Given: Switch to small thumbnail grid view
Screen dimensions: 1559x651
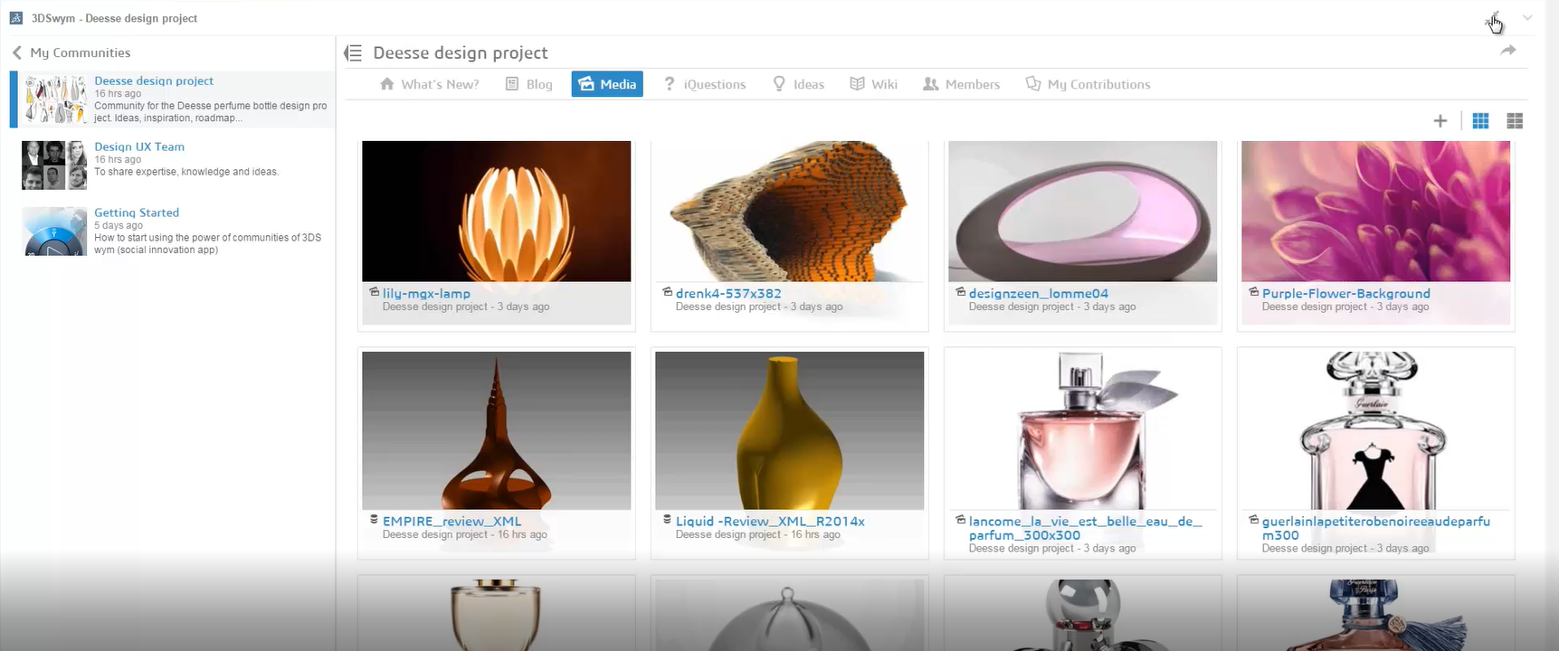Looking at the screenshot, I should point(1480,121).
